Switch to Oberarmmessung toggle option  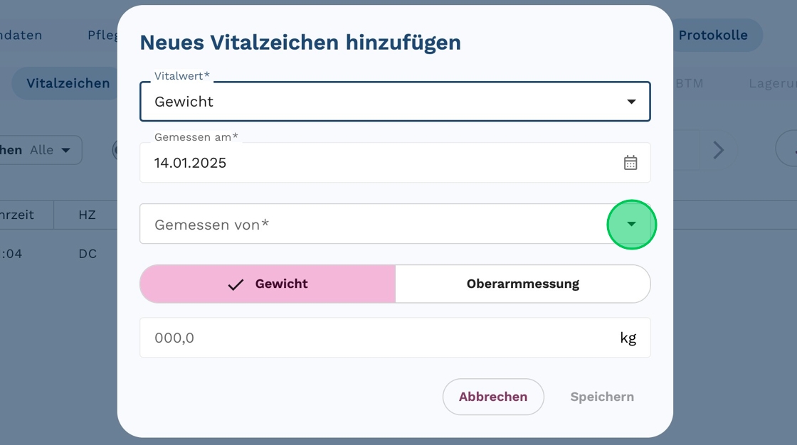[522, 284]
